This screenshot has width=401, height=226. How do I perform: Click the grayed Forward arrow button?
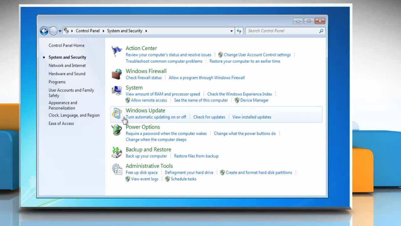point(53,31)
